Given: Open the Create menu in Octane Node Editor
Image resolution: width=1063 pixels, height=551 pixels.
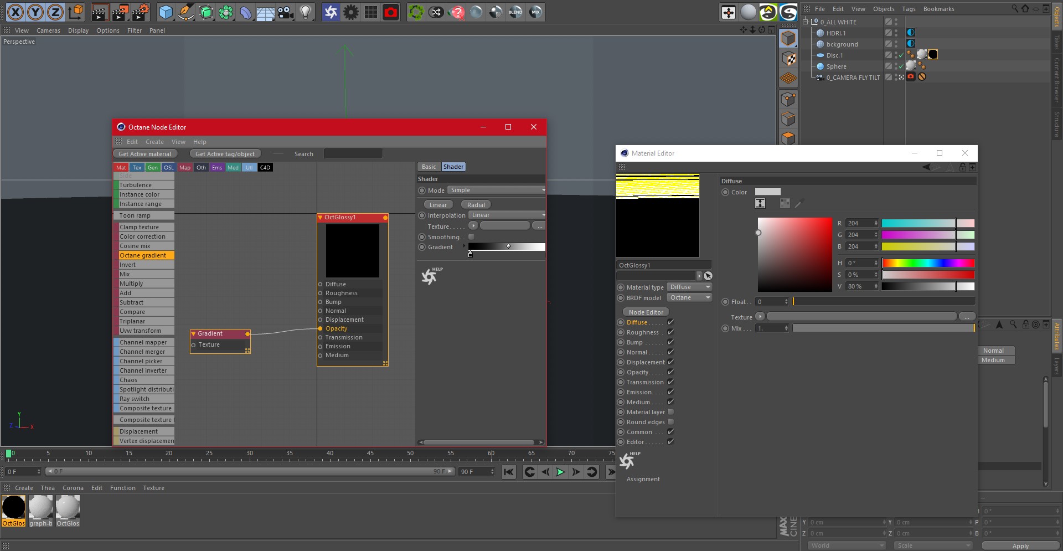Looking at the screenshot, I should (154, 142).
